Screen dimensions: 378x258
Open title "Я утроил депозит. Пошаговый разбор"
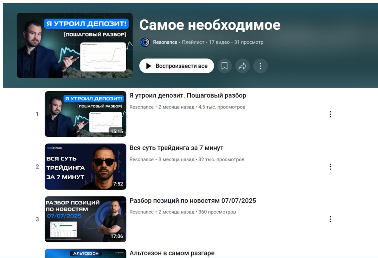188,95
